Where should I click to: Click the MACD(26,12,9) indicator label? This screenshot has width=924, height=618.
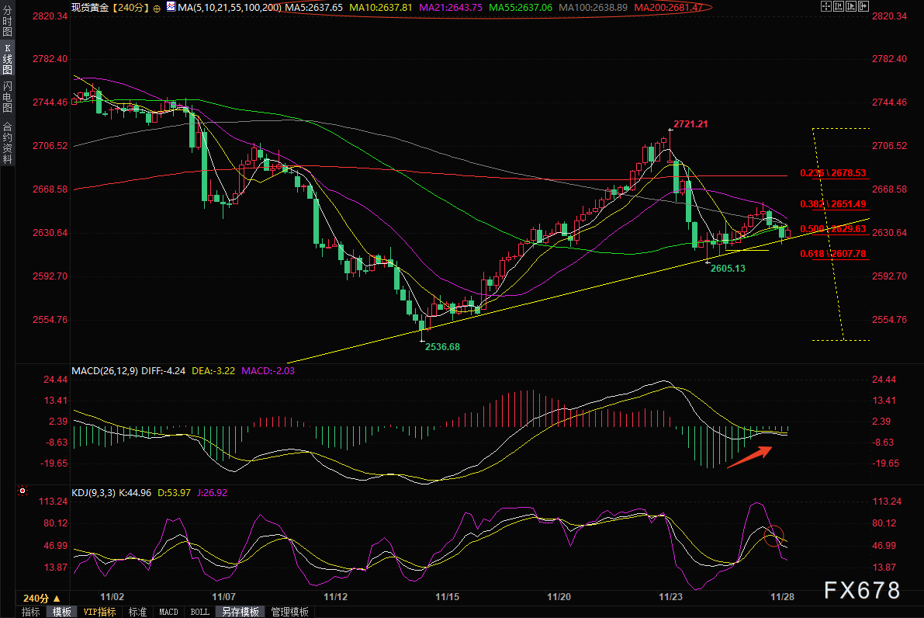[105, 371]
